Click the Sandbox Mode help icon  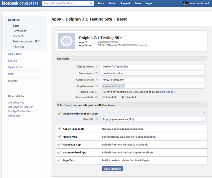coord(96,97)
